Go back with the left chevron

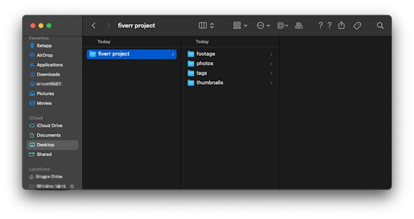(94, 25)
